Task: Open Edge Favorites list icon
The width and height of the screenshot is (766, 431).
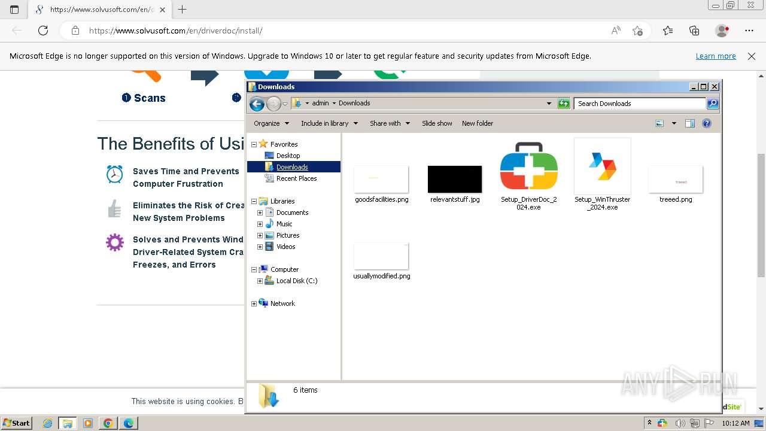Action: (x=668, y=31)
